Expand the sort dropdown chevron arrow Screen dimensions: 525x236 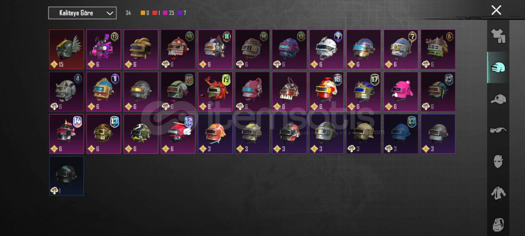[x=110, y=13]
